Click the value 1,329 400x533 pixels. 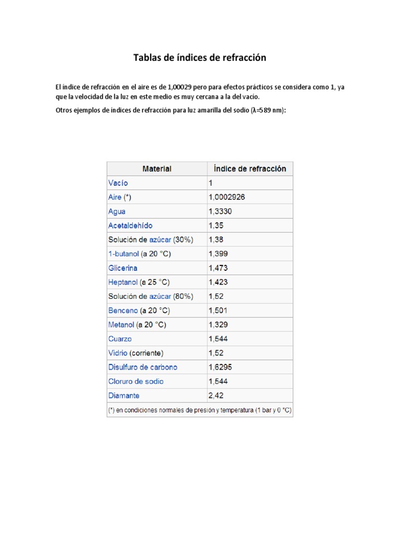tap(218, 325)
